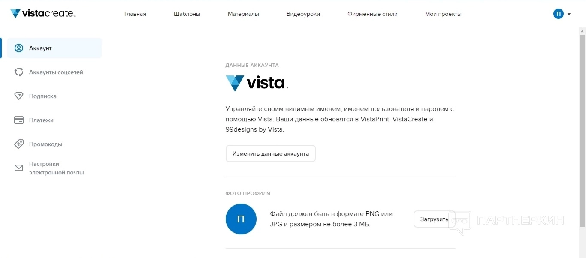Viewport: 586px width, 258px height.
Task: Open the Шаблоны menu item
Action: pos(187,14)
